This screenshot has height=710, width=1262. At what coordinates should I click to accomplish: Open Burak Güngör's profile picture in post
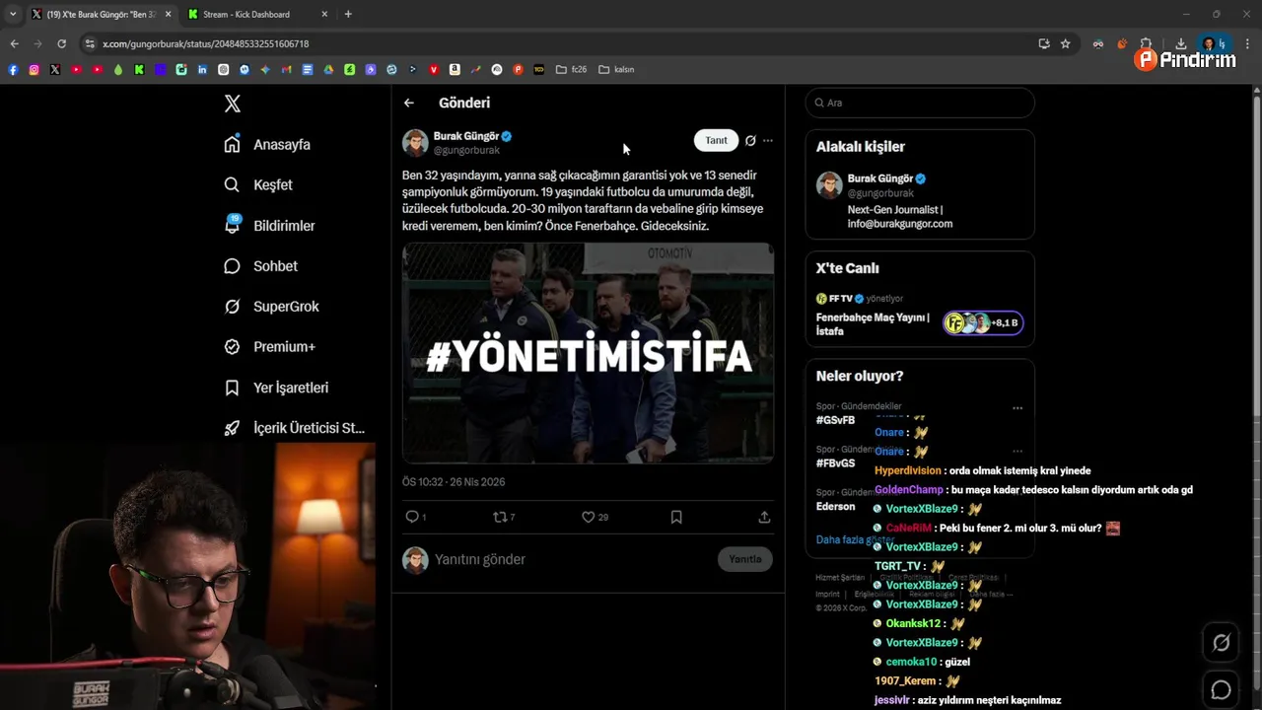[x=415, y=143]
